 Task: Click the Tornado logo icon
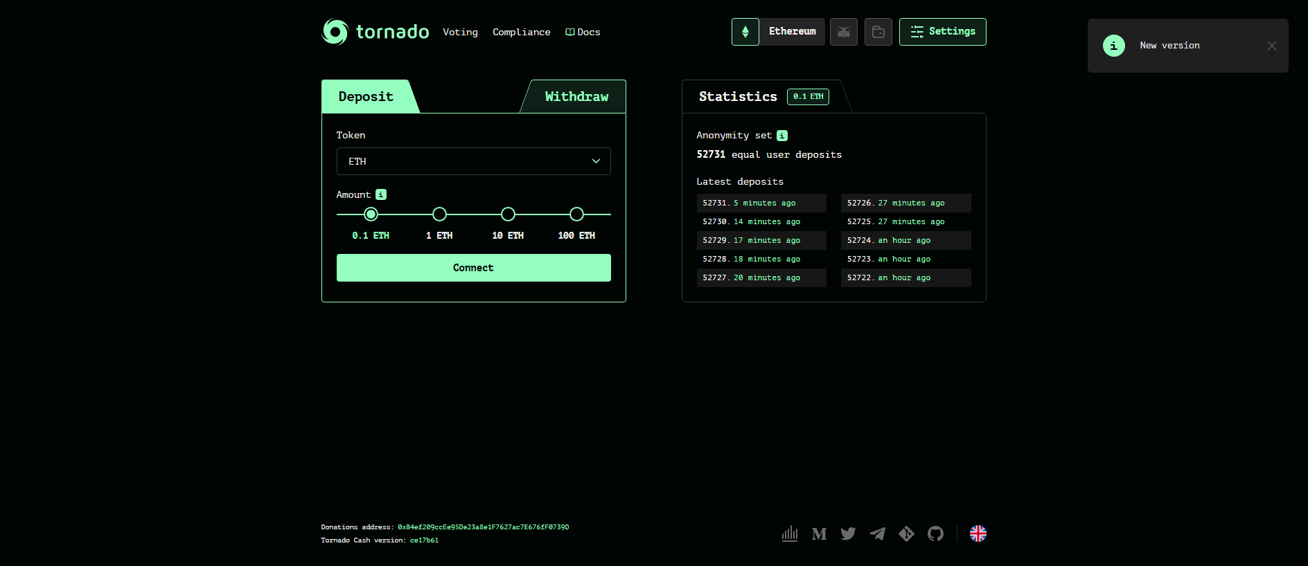335,32
